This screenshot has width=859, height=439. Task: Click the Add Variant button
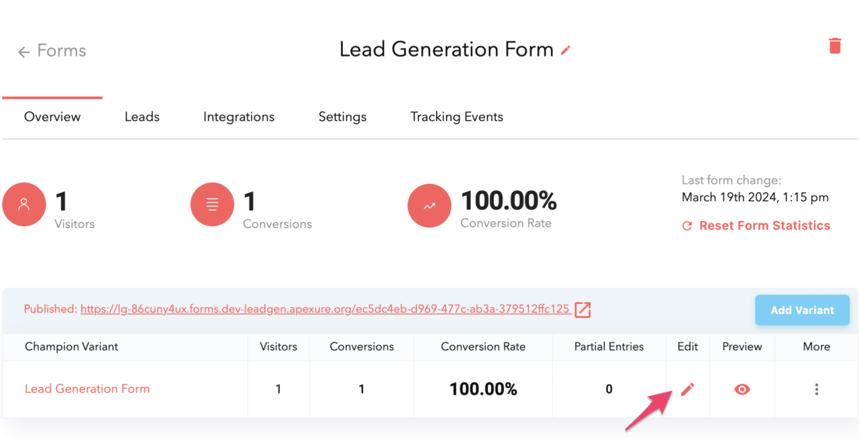802,309
